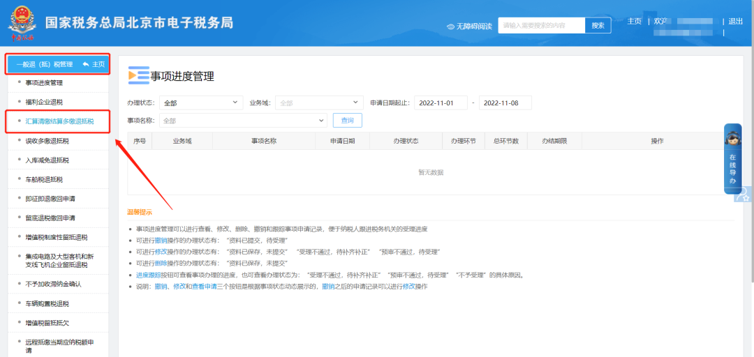Open 入库减免退抵税 menu item

click(47, 160)
